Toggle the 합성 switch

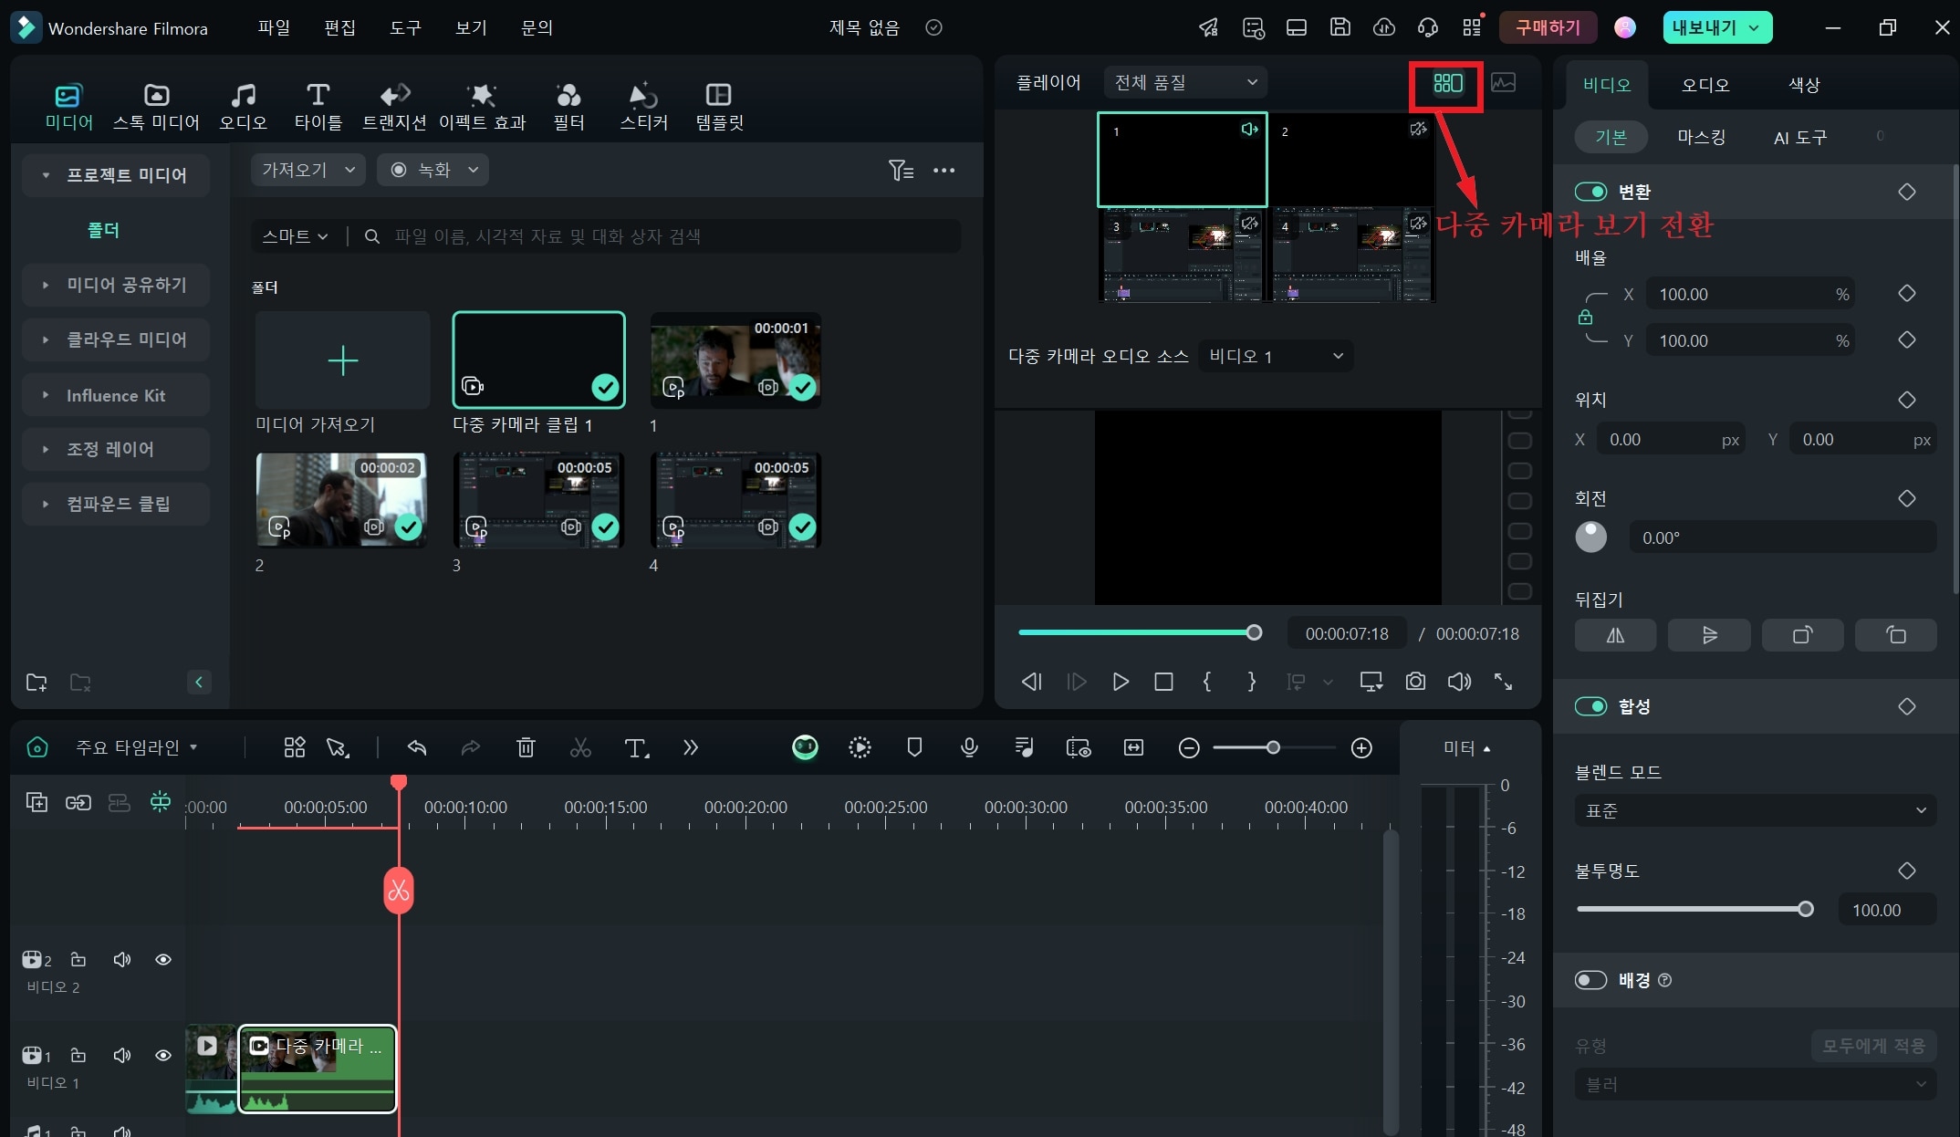(1590, 706)
